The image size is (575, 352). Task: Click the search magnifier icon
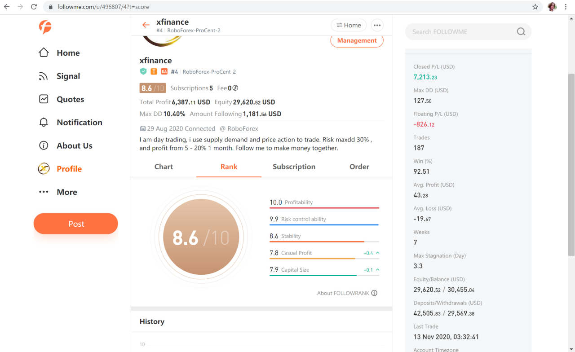(521, 31)
